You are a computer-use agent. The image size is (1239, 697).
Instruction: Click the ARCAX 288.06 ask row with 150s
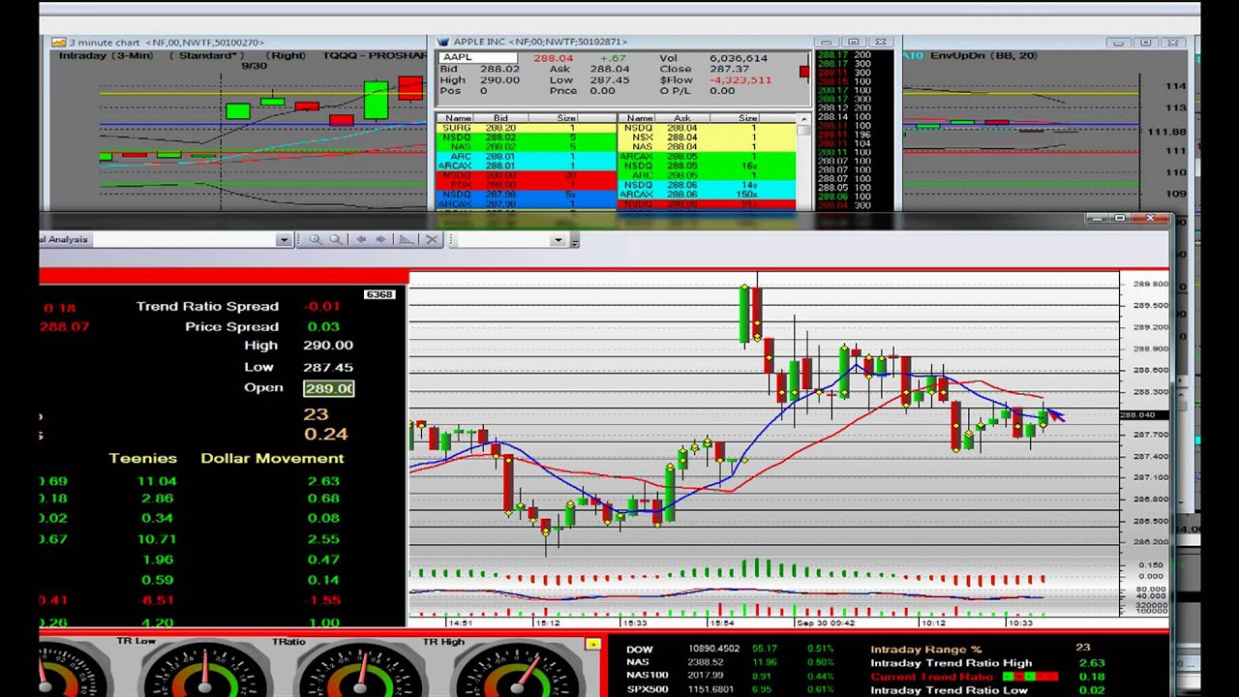pyautogui.click(x=707, y=195)
